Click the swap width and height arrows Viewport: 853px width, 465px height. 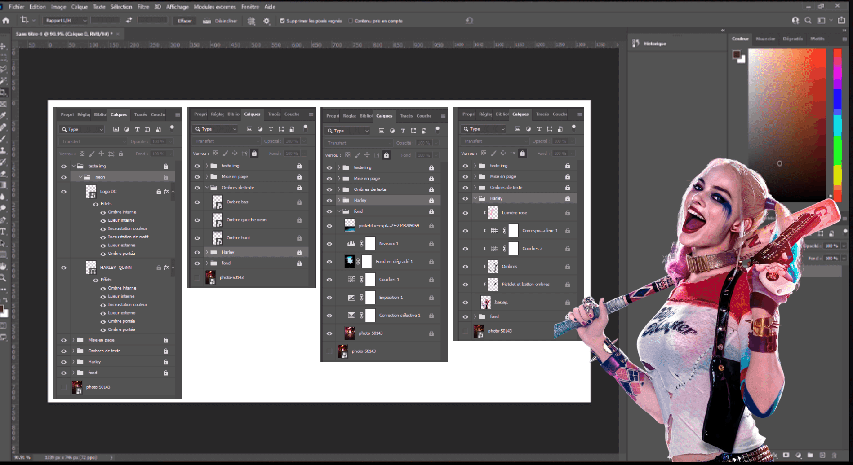tap(129, 21)
